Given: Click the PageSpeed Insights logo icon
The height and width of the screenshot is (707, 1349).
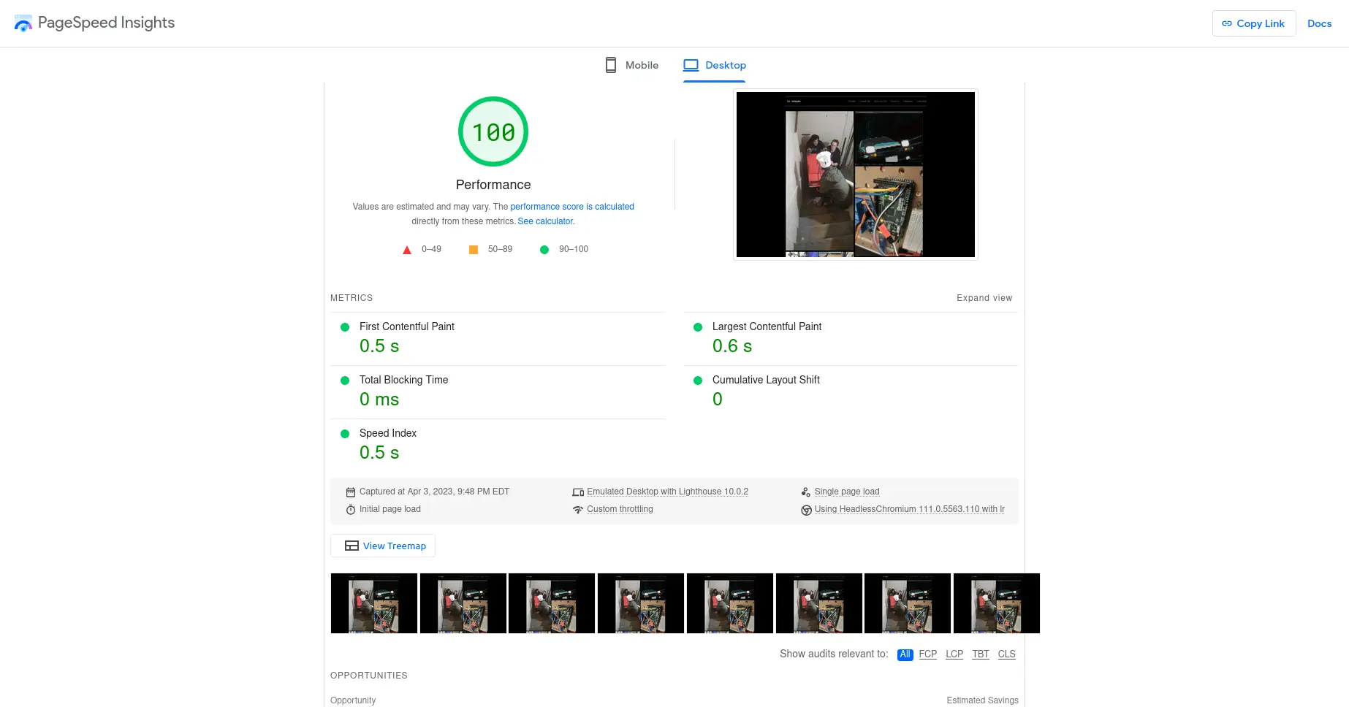Looking at the screenshot, I should [23, 23].
